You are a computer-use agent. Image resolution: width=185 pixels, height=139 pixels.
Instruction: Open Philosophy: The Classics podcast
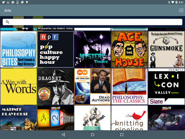129,87
